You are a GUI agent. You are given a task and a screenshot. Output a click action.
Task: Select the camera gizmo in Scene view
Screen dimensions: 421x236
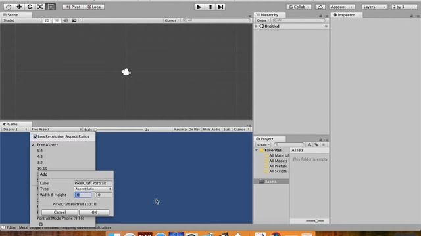click(126, 71)
